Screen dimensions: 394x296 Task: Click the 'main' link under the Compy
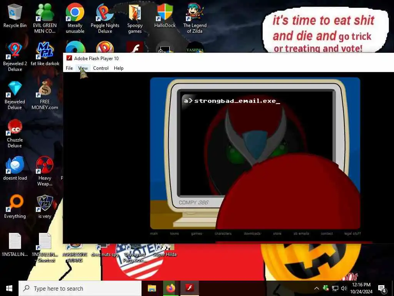[154, 234]
